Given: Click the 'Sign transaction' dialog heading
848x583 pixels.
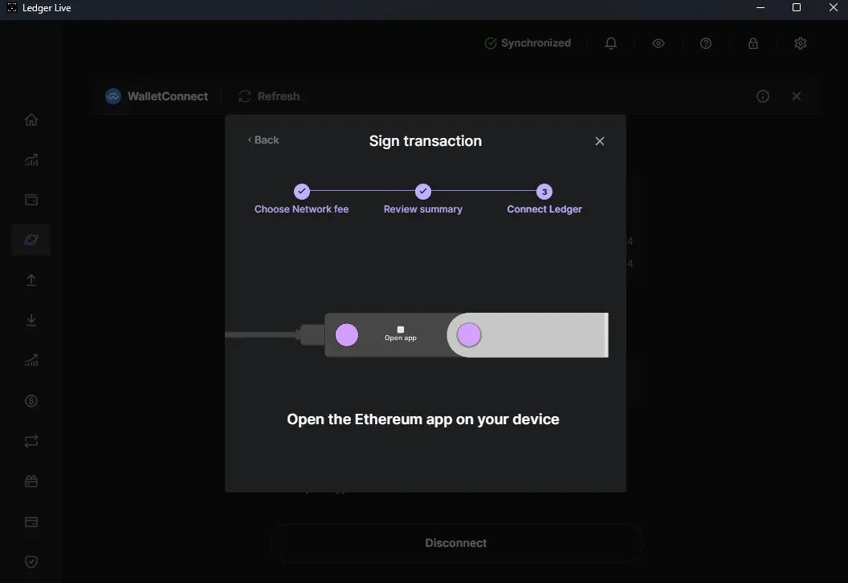Looking at the screenshot, I should point(425,141).
